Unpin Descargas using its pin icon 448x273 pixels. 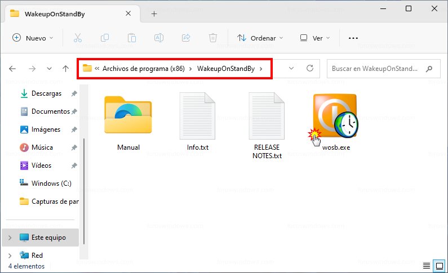pyautogui.click(x=74, y=93)
